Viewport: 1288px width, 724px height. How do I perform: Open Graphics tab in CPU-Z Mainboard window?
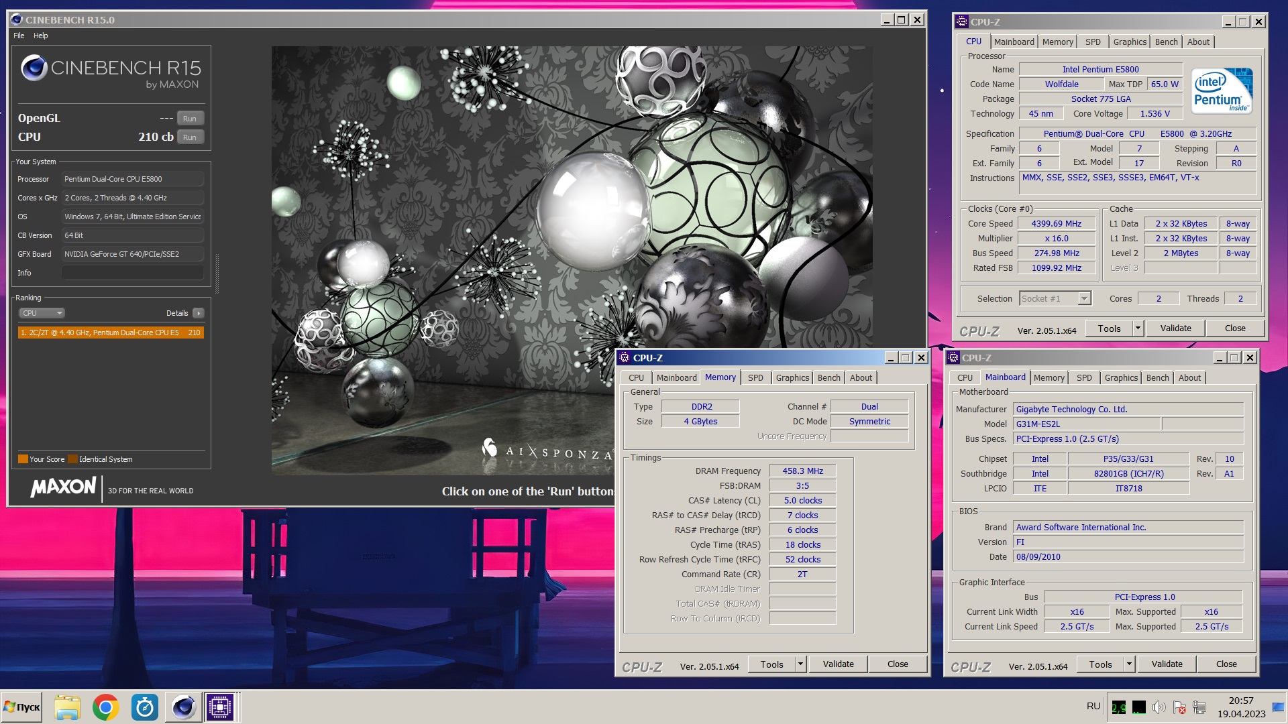click(x=1121, y=377)
